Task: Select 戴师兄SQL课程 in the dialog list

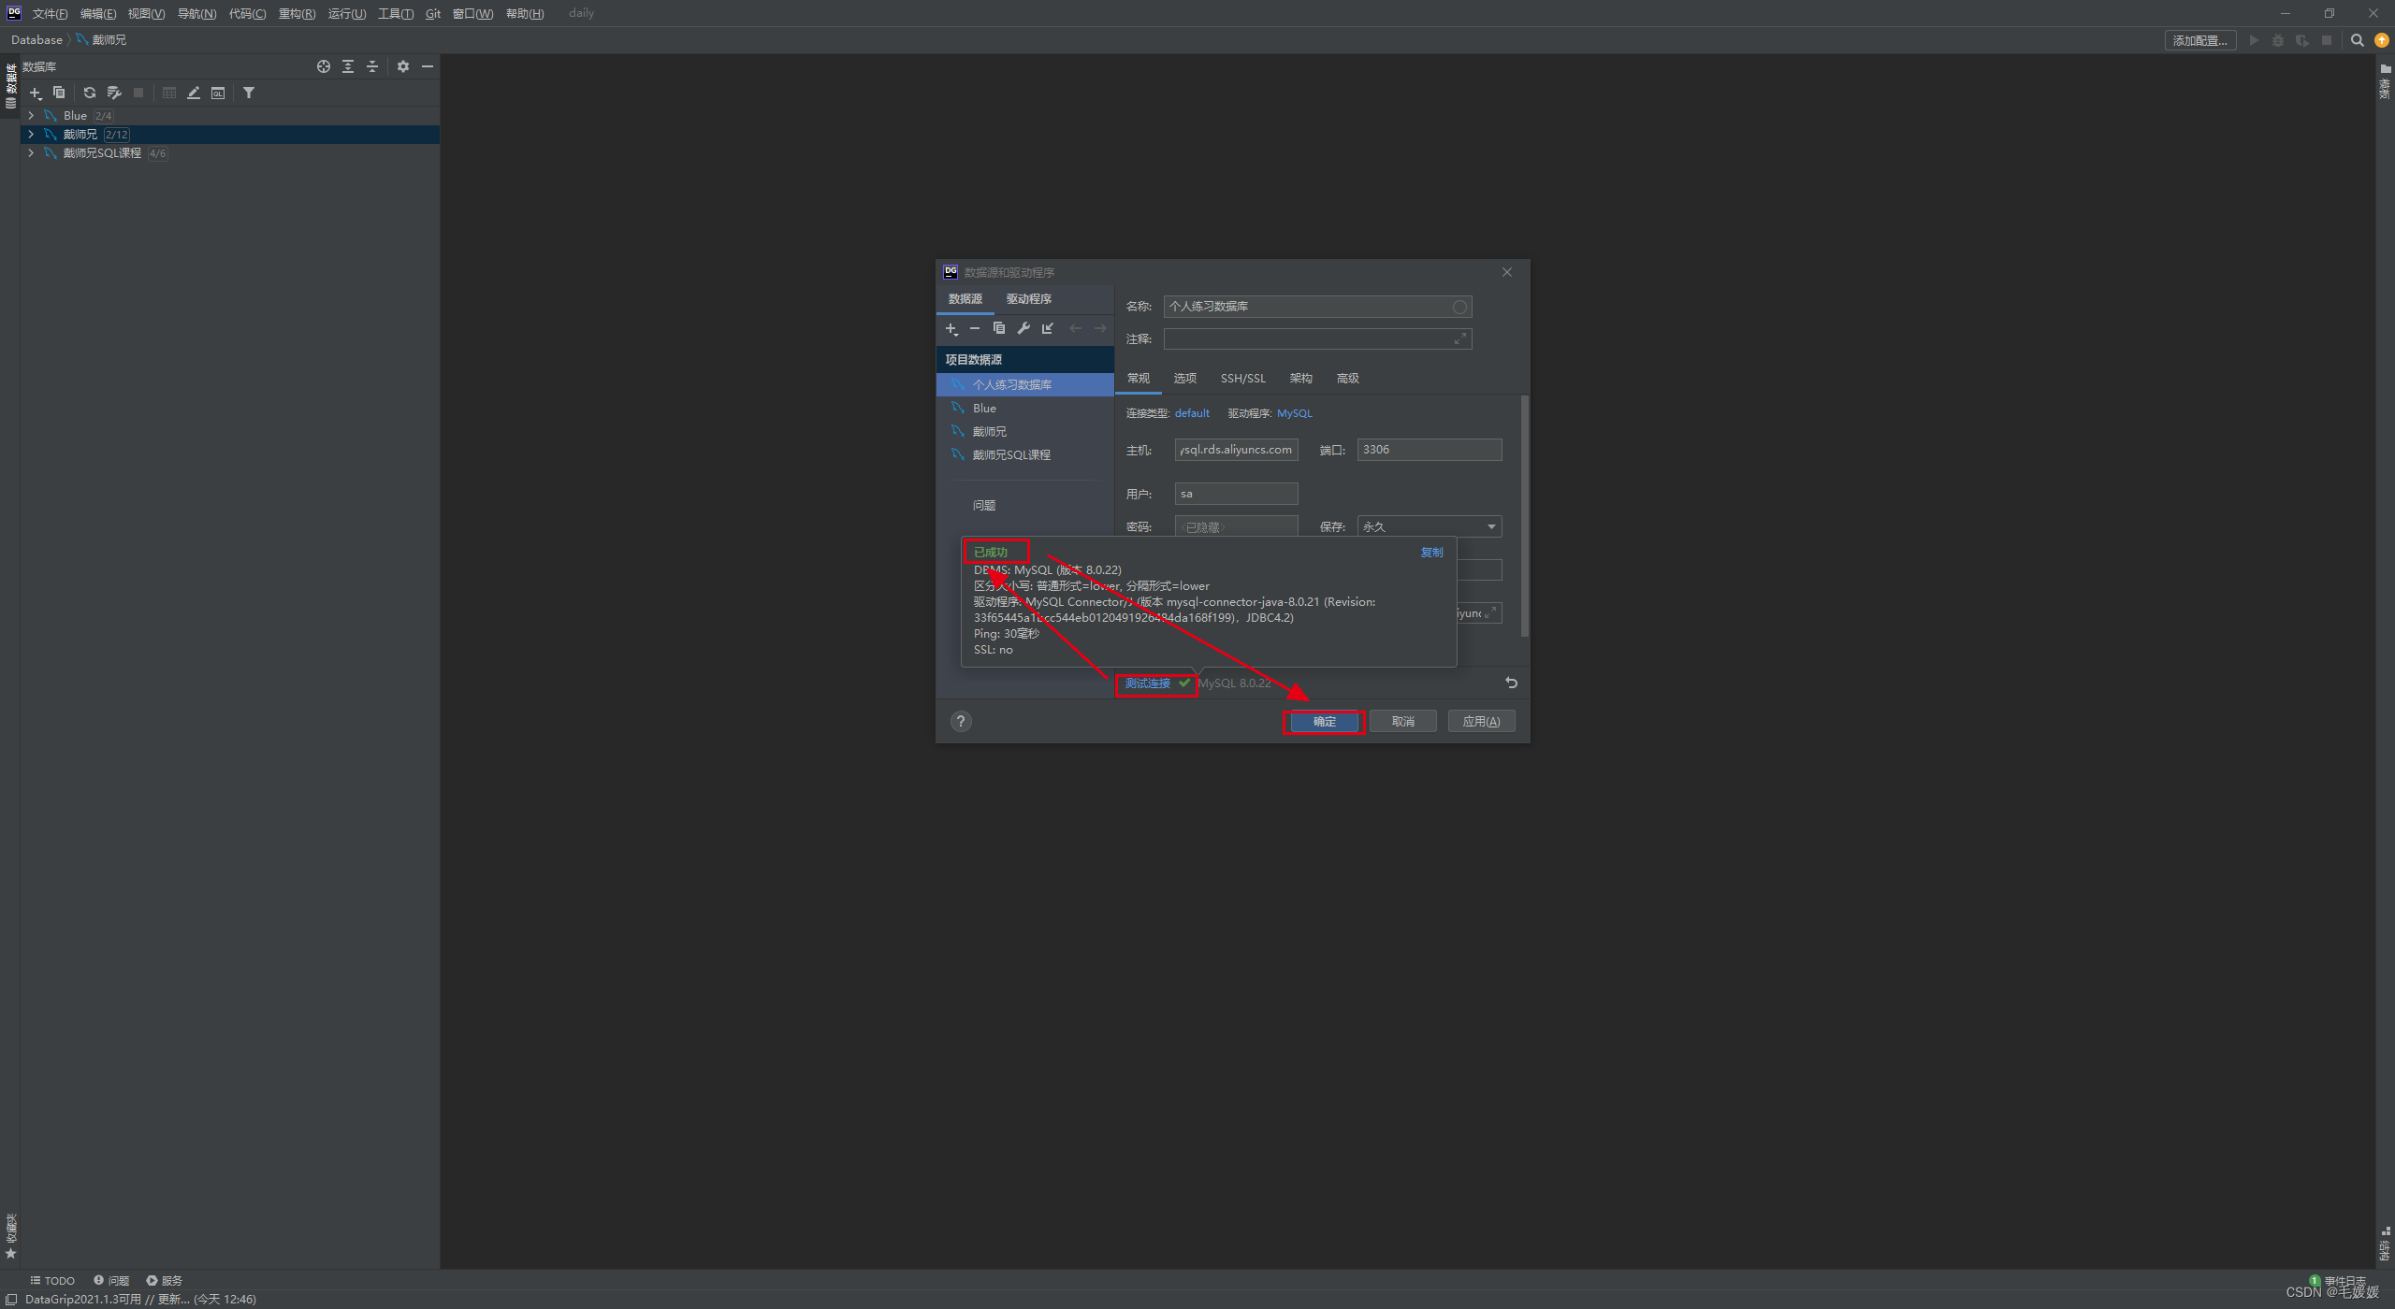Action: pyautogui.click(x=1025, y=454)
